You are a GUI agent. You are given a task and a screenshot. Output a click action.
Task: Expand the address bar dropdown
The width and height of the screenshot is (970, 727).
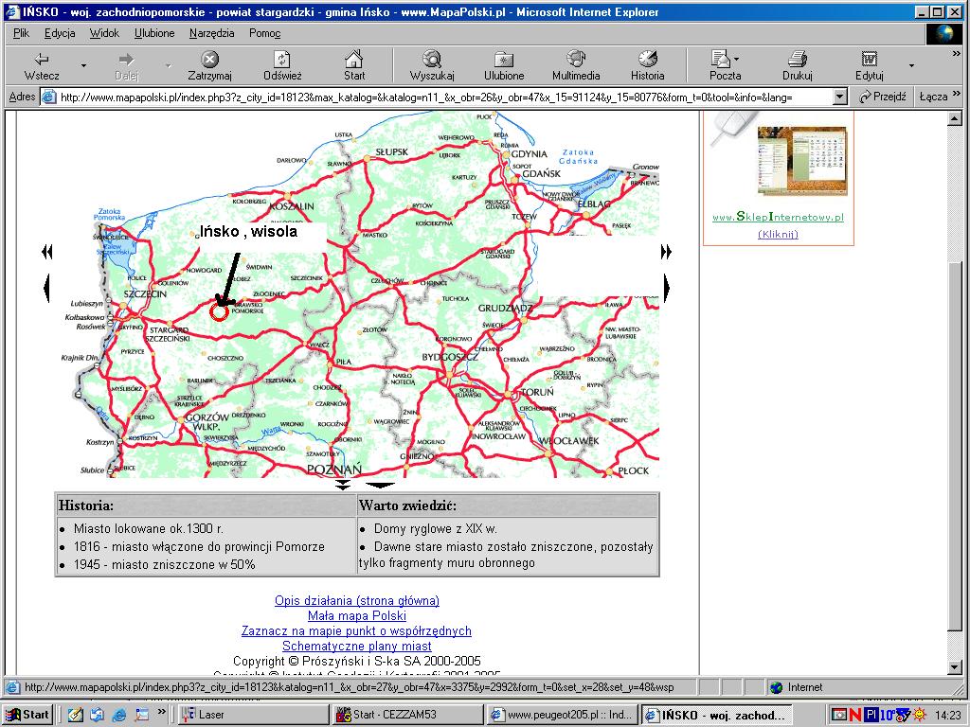[839, 97]
